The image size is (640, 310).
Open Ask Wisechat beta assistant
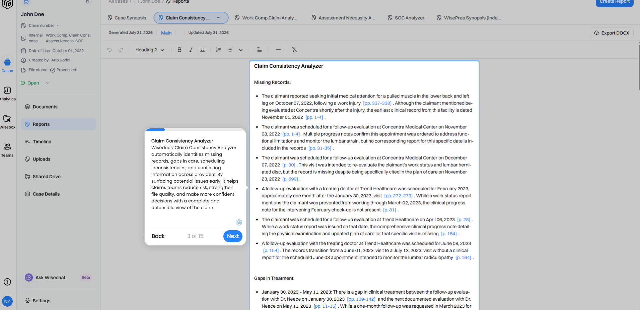[58, 277]
